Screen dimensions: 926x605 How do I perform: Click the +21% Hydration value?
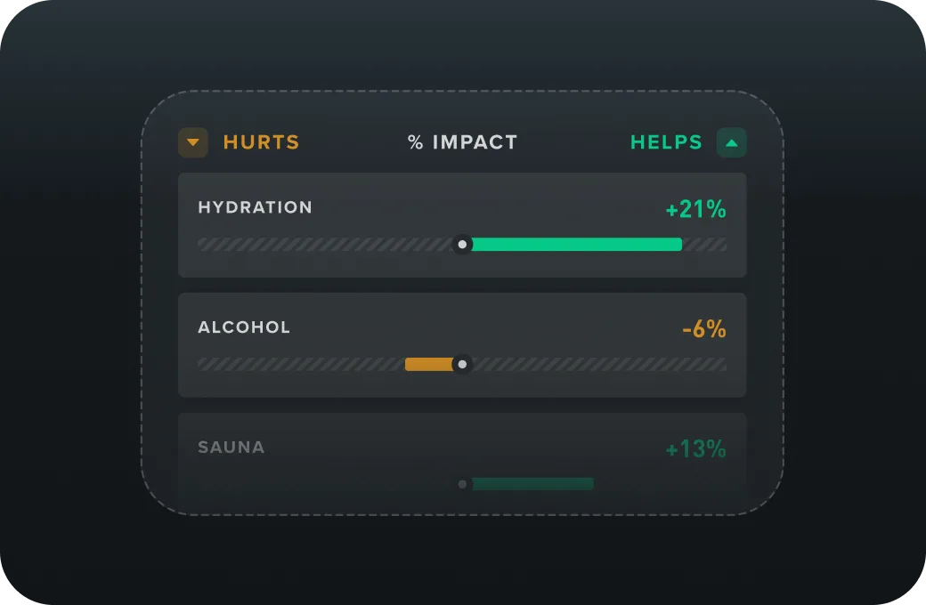click(x=695, y=210)
